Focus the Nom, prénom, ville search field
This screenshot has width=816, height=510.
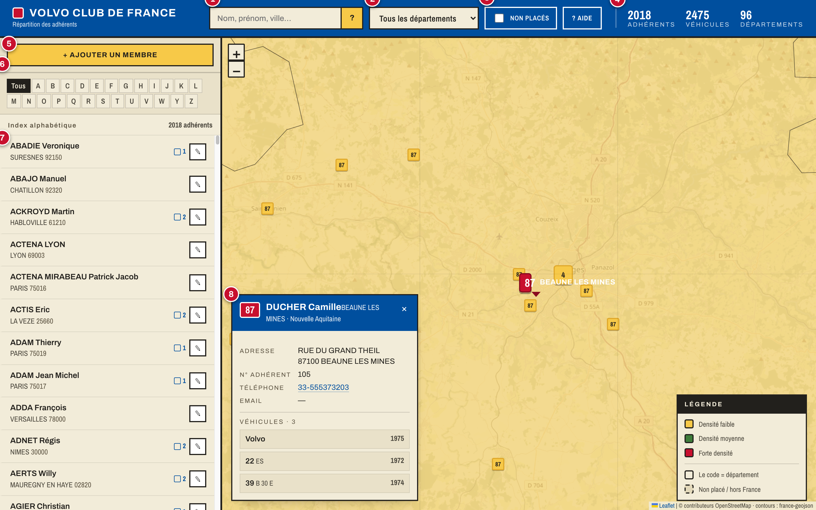tap(275, 18)
